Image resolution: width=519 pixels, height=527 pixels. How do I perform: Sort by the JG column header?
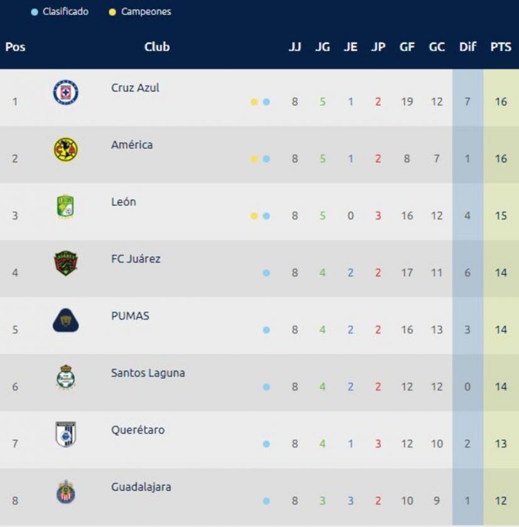click(x=323, y=46)
